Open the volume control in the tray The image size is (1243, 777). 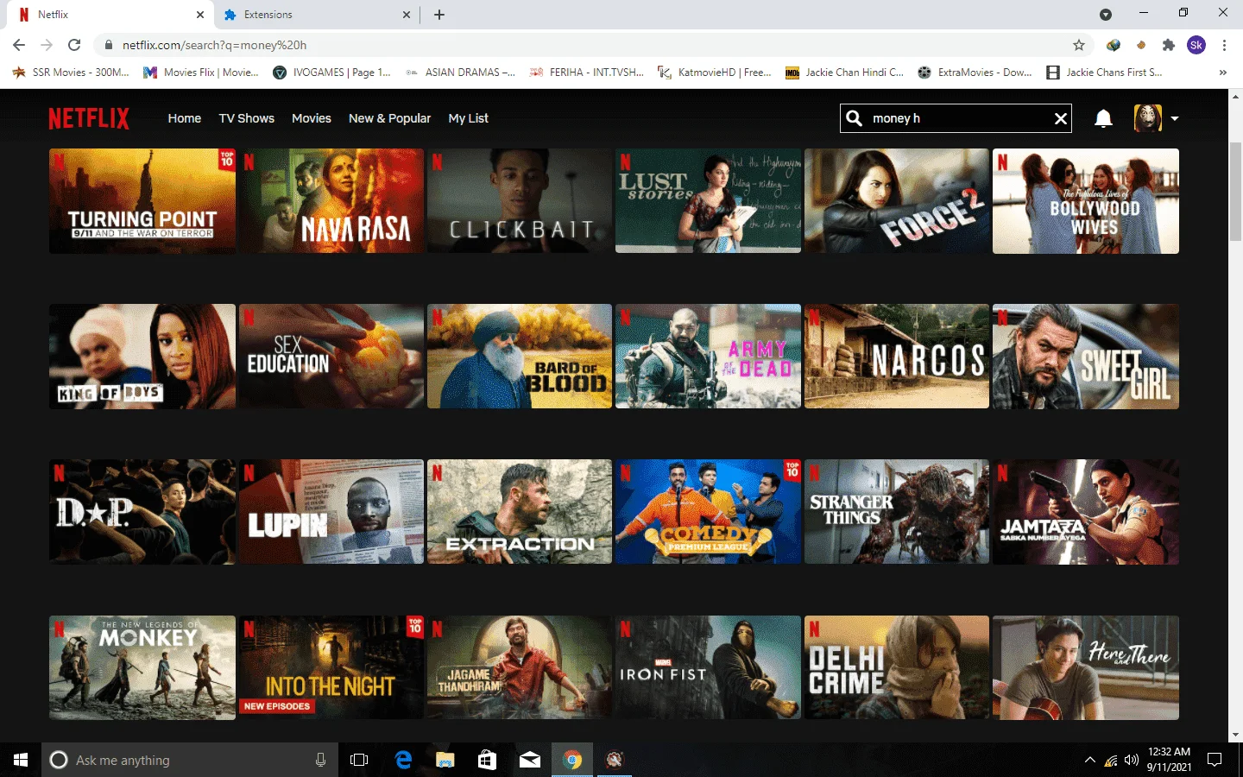[1132, 760]
